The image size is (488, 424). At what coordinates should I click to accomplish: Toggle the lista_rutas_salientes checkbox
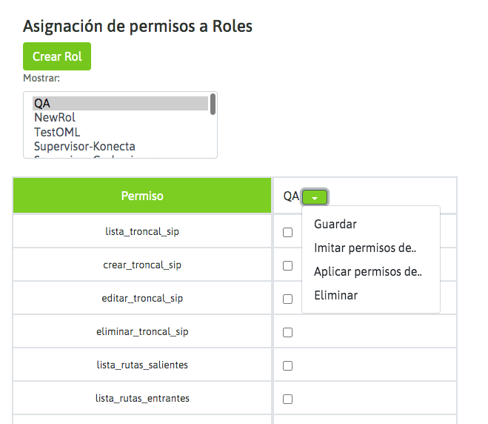click(288, 365)
